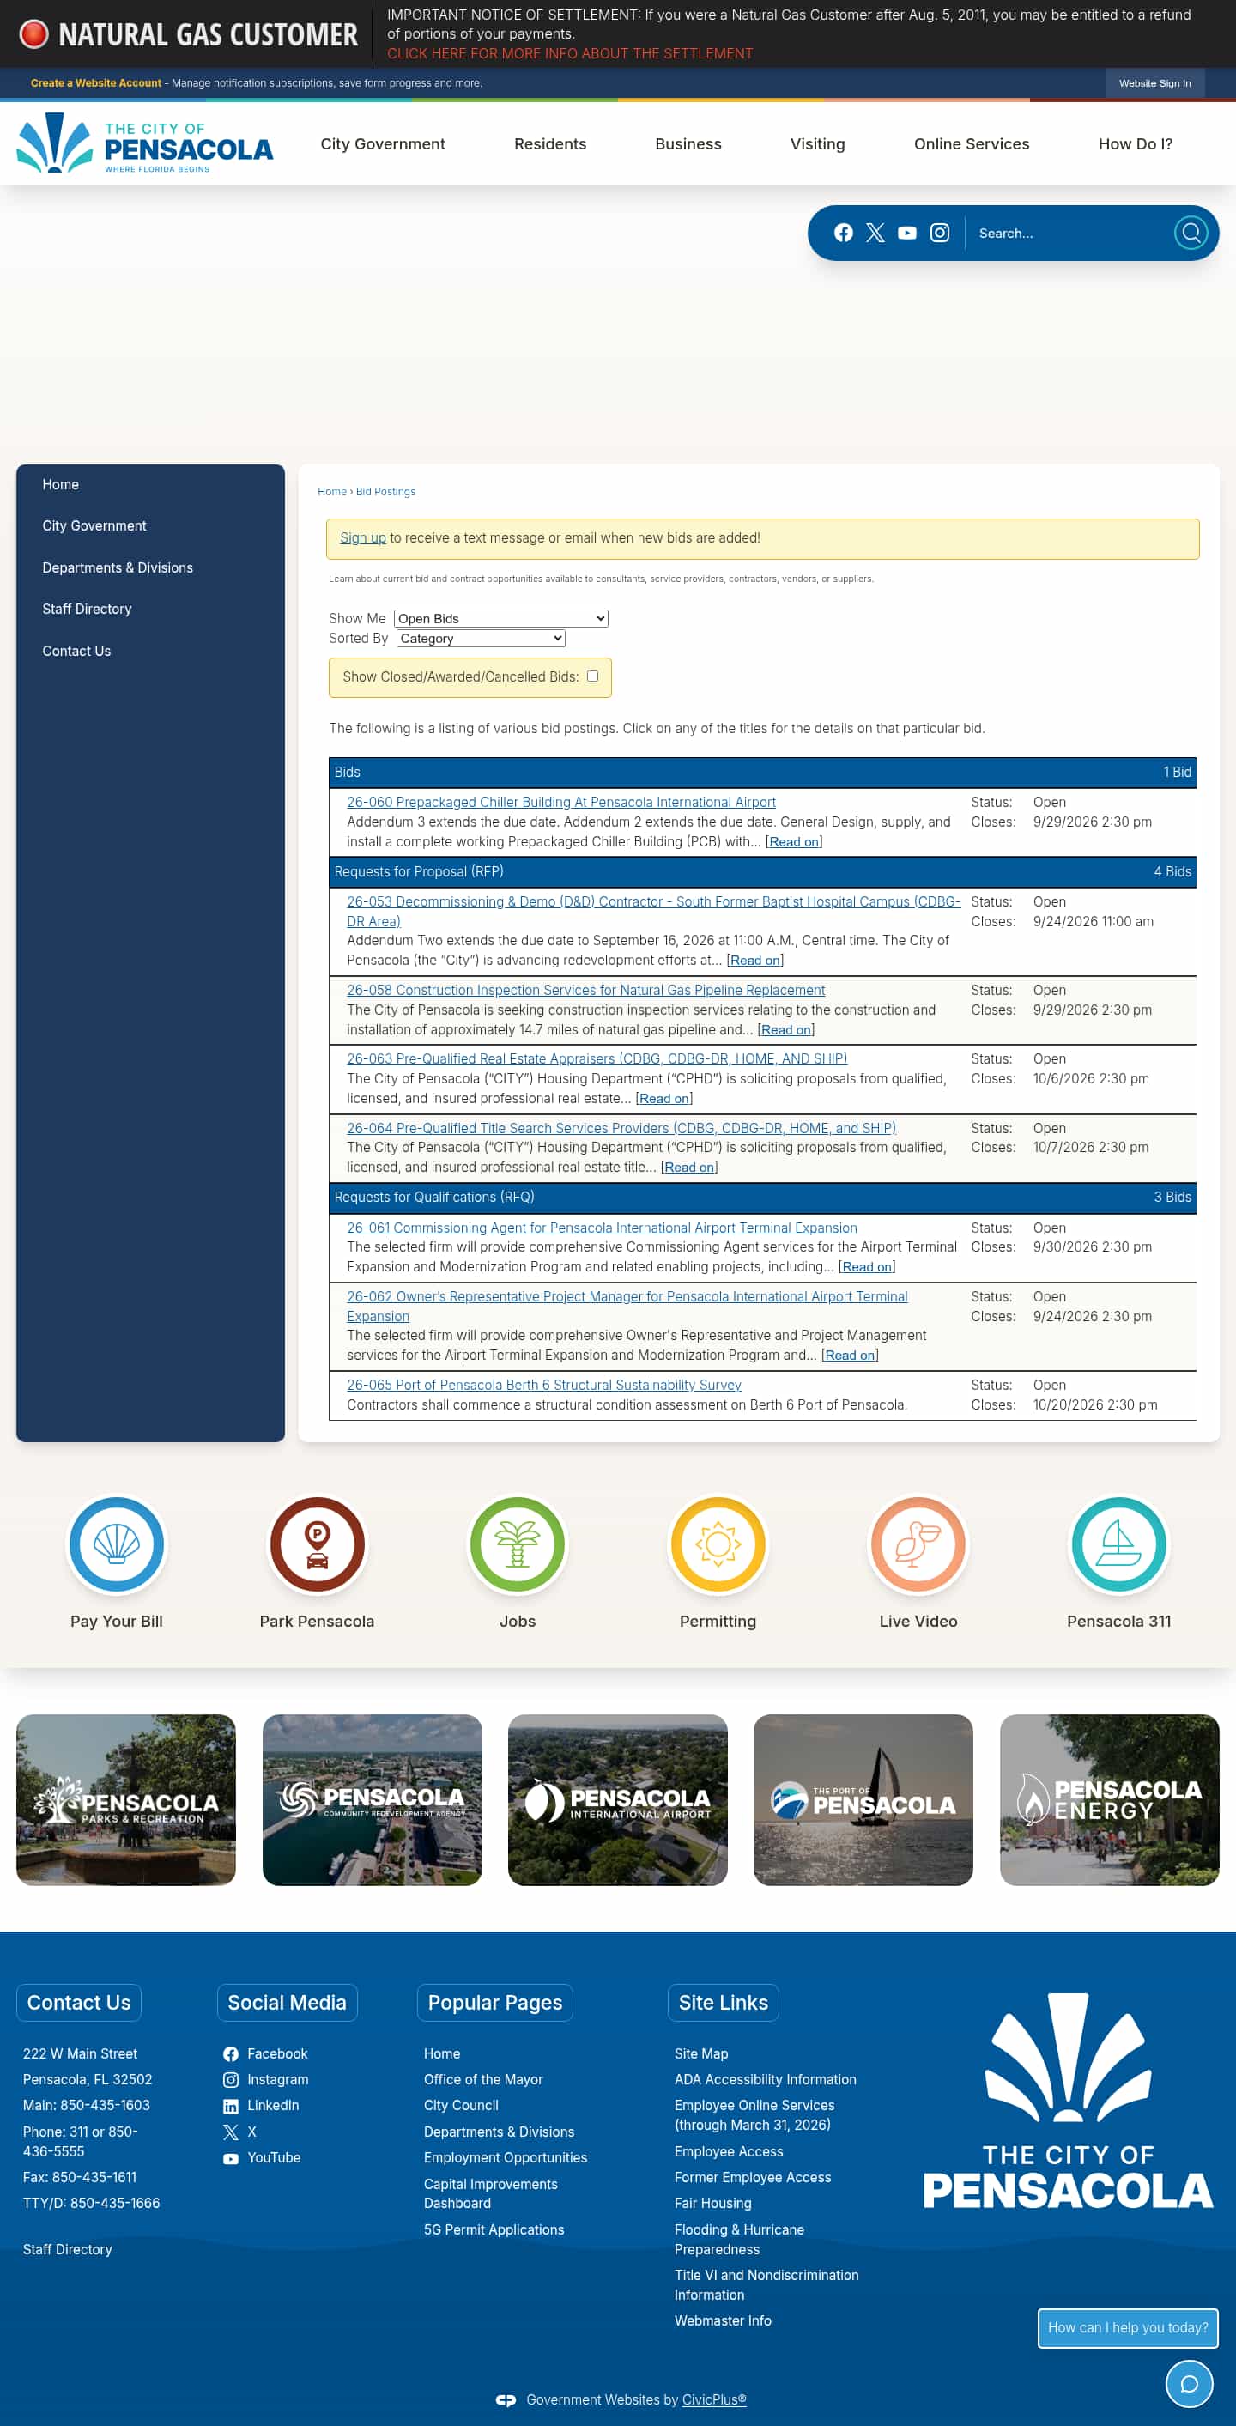Open Pensacola International Airport thumbnail
The height and width of the screenshot is (2426, 1236).
[x=617, y=1799]
